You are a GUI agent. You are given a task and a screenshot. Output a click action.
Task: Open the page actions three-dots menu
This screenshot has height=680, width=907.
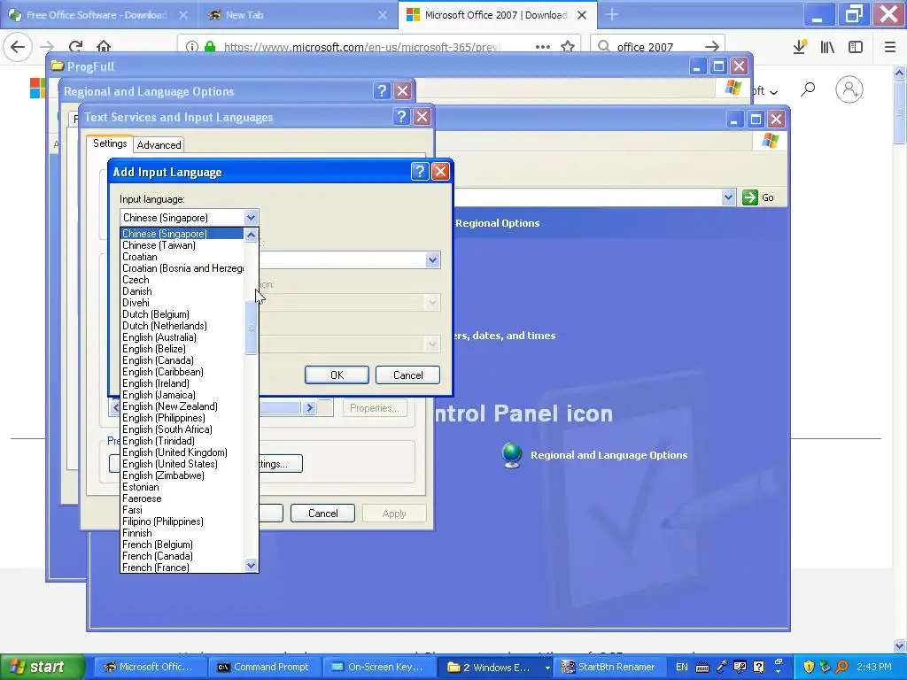(x=543, y=46)
